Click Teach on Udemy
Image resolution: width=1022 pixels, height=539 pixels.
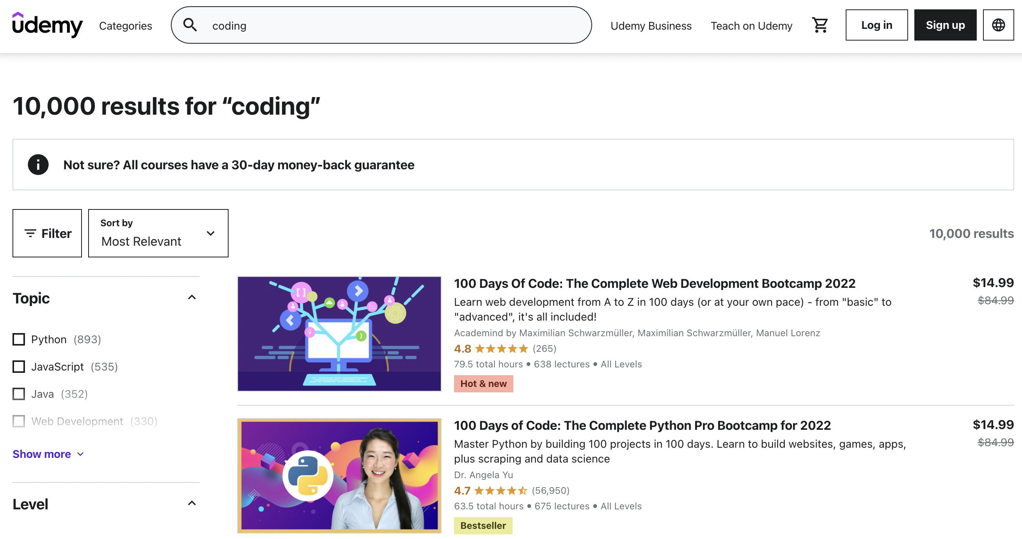(x=751, y=25)
